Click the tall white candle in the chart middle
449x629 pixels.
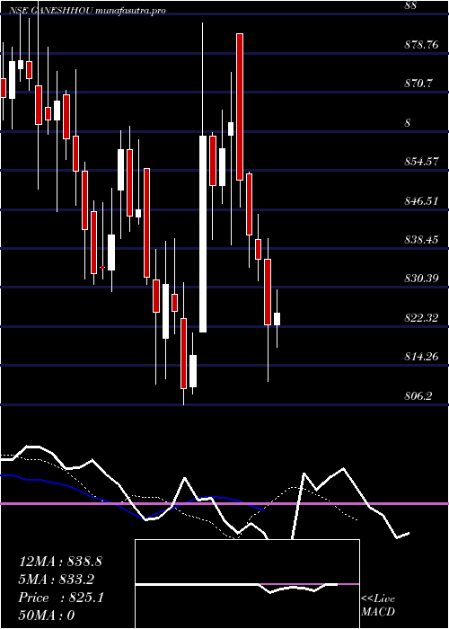[203, 234]
